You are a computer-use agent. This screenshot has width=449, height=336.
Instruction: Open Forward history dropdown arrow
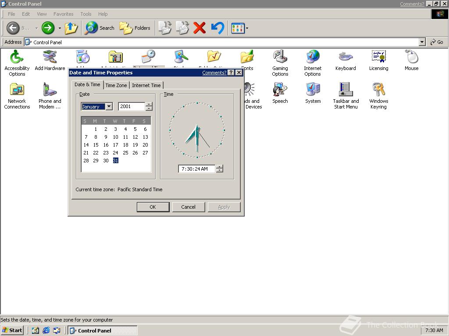(x=60, y=28)
